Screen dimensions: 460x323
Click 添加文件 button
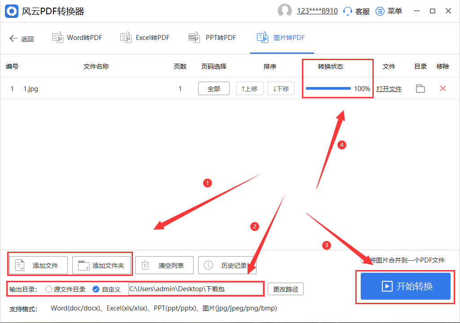click(39, 265)
